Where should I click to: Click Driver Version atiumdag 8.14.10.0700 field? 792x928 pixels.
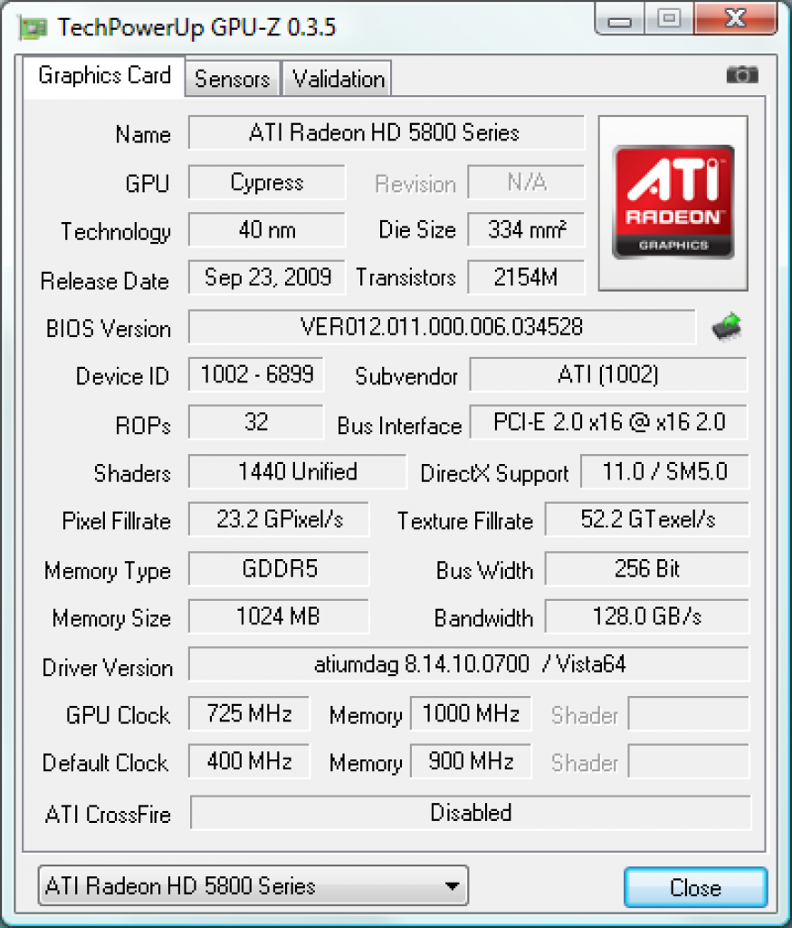click(469, 664)
